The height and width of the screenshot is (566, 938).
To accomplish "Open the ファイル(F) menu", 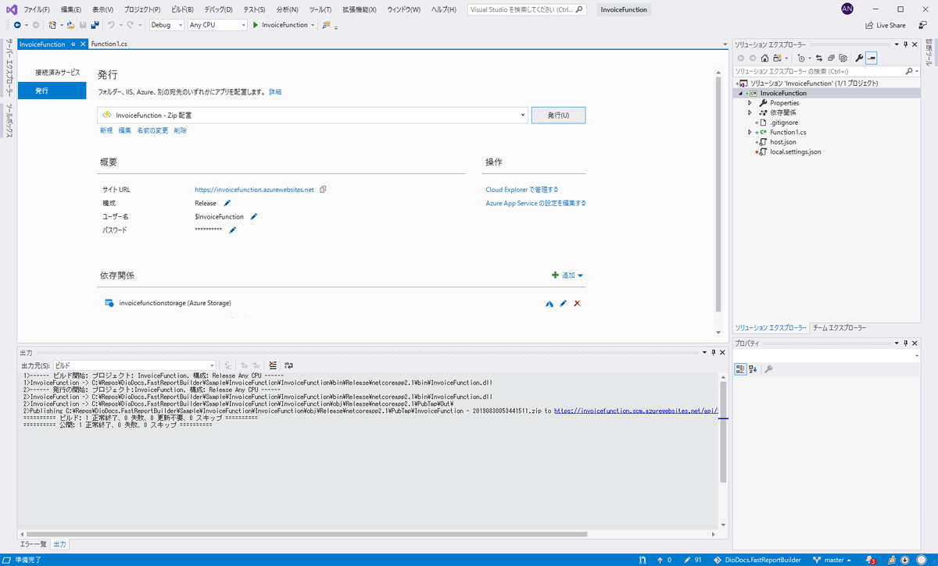I will click(x=37, y=9).
